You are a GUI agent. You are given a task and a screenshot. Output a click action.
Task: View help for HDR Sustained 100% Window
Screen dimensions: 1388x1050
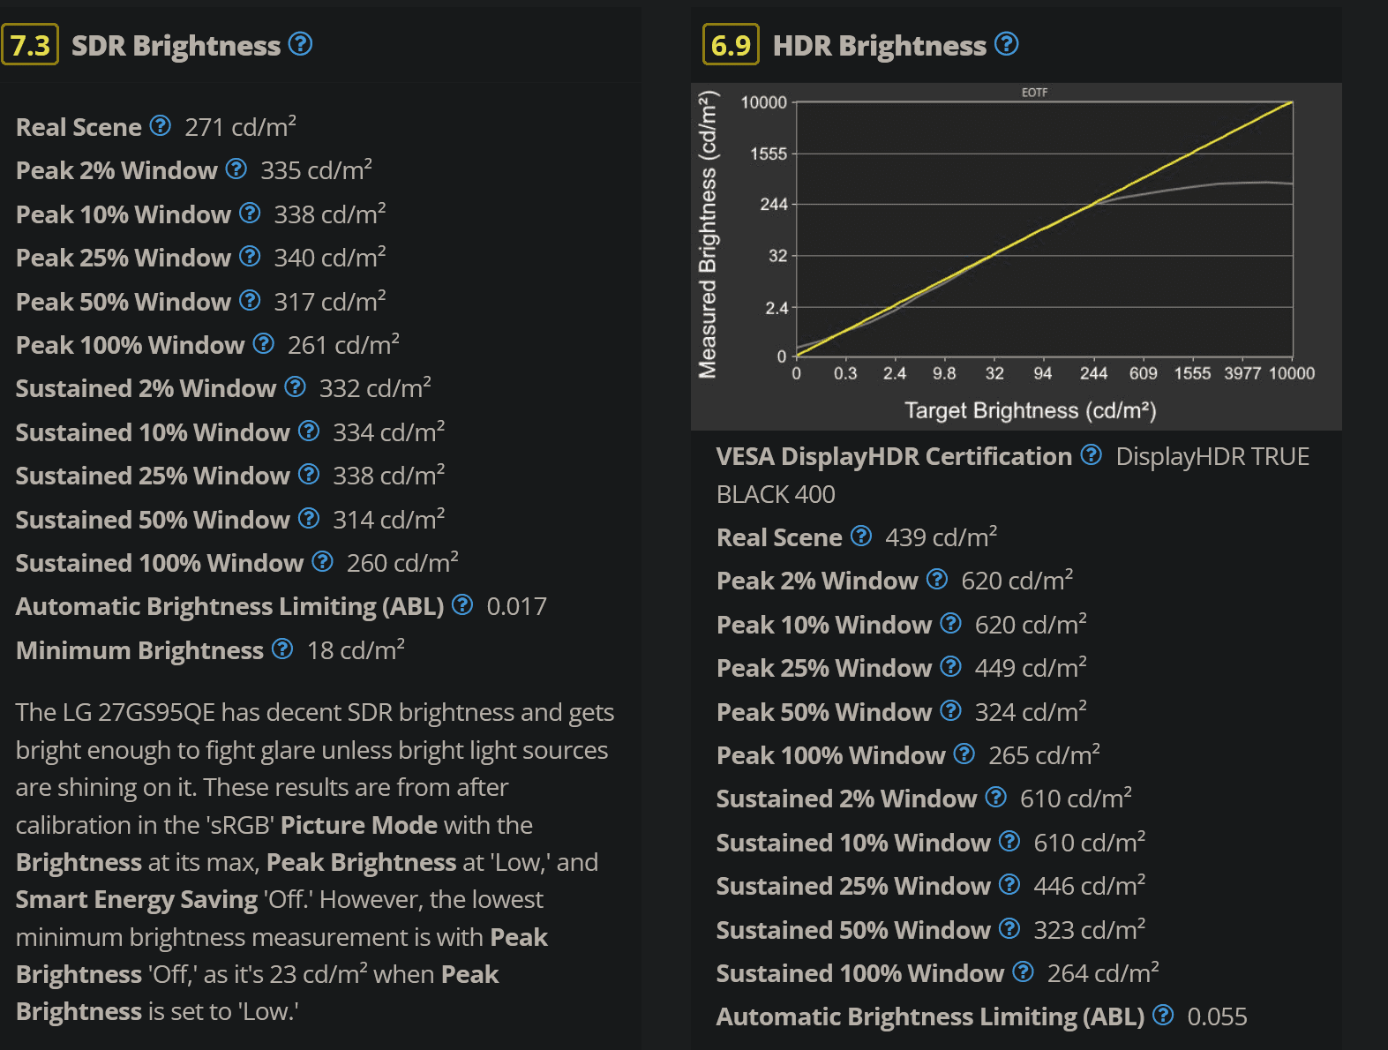(1024, 971)
